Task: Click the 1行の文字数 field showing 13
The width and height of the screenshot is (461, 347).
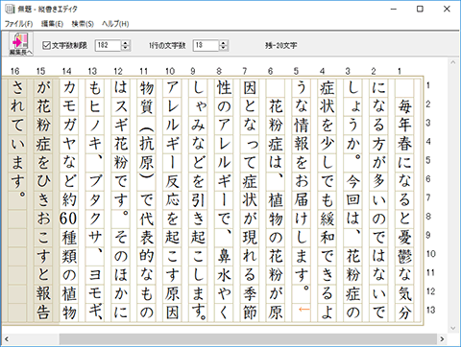Action: coord(206,45)
